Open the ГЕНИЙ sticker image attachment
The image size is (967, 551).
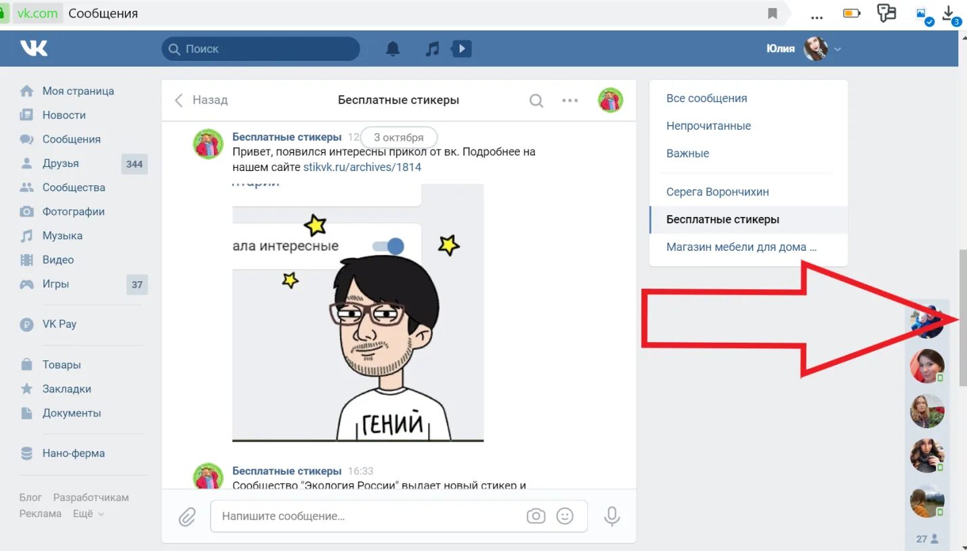coord(358,313)
